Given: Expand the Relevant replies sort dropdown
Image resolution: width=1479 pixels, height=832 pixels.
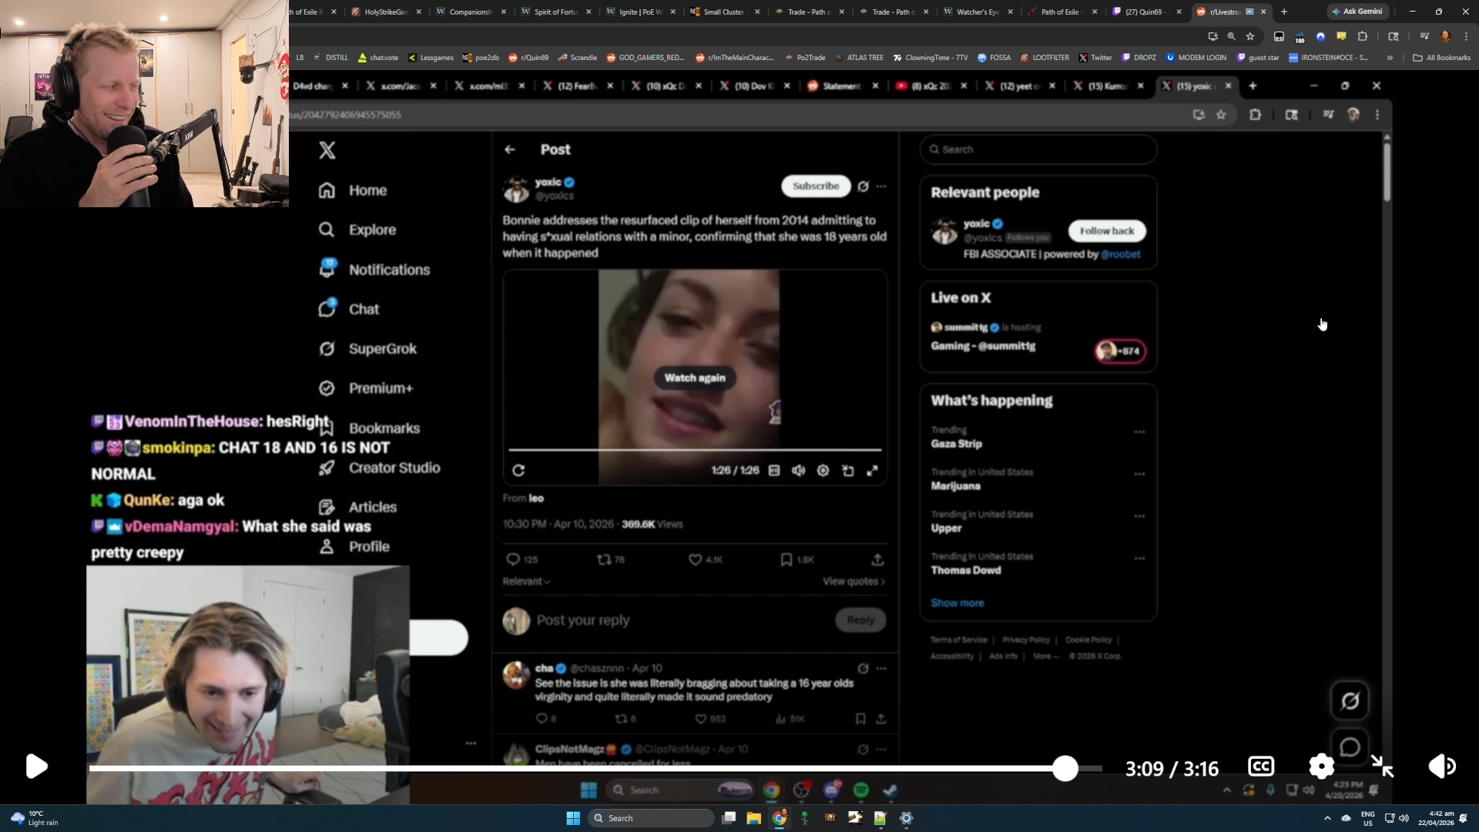Looking at the screenshot, I should [526, 582].
